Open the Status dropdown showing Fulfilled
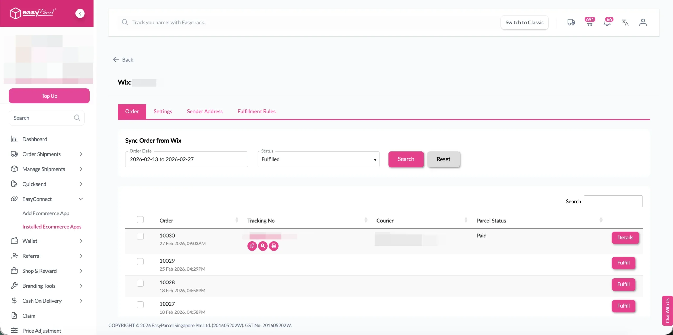Image resolution: width=673 pixels, height=335 pixels. [318, 159]
